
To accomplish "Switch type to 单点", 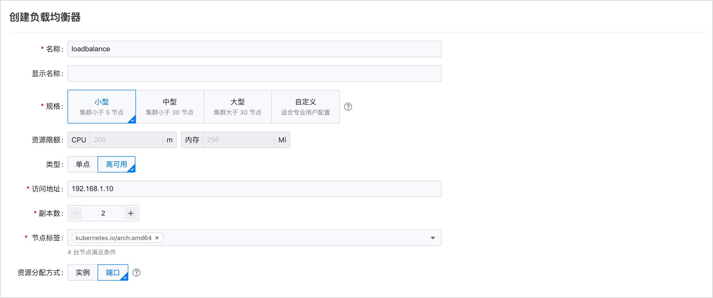I will point(83,165).
